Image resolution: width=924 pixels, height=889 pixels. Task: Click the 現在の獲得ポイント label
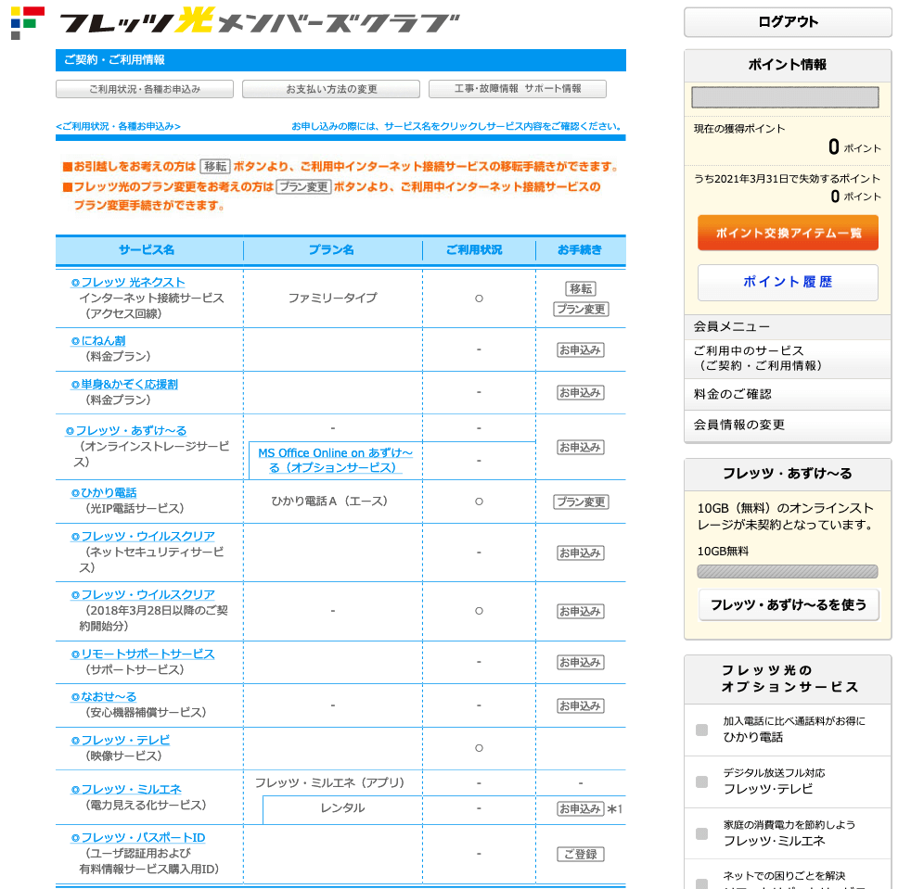(739, 129)
